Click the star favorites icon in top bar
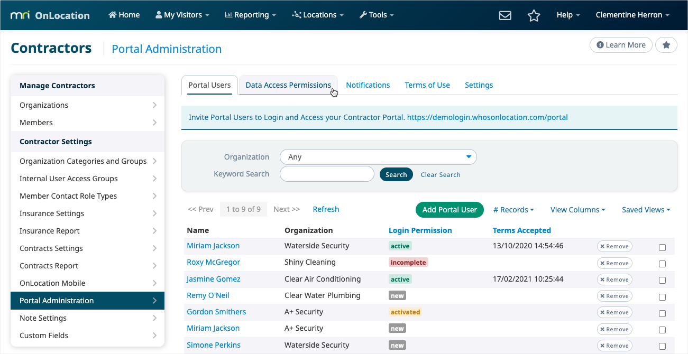Screen dimensions: 688x354 pyautogui.click(x=534, y=15)
